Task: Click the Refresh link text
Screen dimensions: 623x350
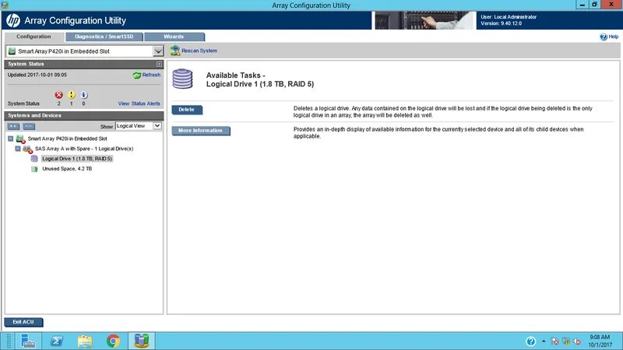Action: pyautogui.click(x=151, y=75)
